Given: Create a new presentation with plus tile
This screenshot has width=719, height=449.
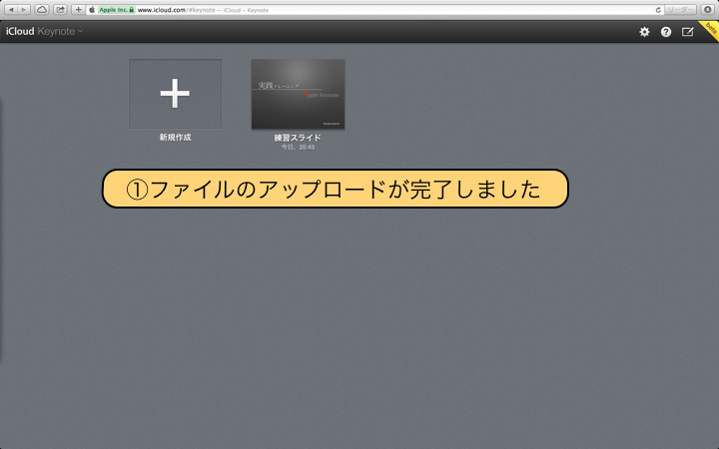Looking at the screenshot, I should (175, 94).
